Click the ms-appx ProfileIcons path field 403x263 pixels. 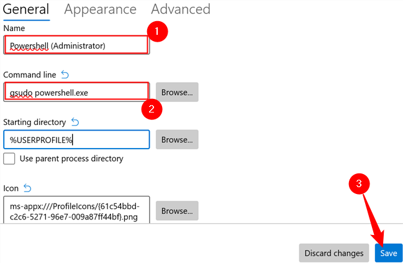76,210
